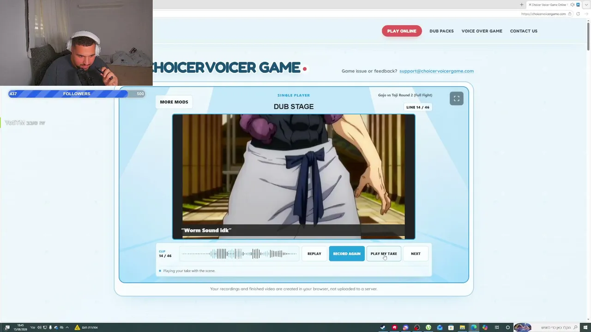The image size is (591, 332).
Task: Click the recordings privacy notice text
Action: point(294,289)
